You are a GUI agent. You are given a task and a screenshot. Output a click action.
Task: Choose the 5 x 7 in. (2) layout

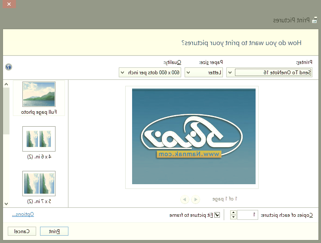39,187
